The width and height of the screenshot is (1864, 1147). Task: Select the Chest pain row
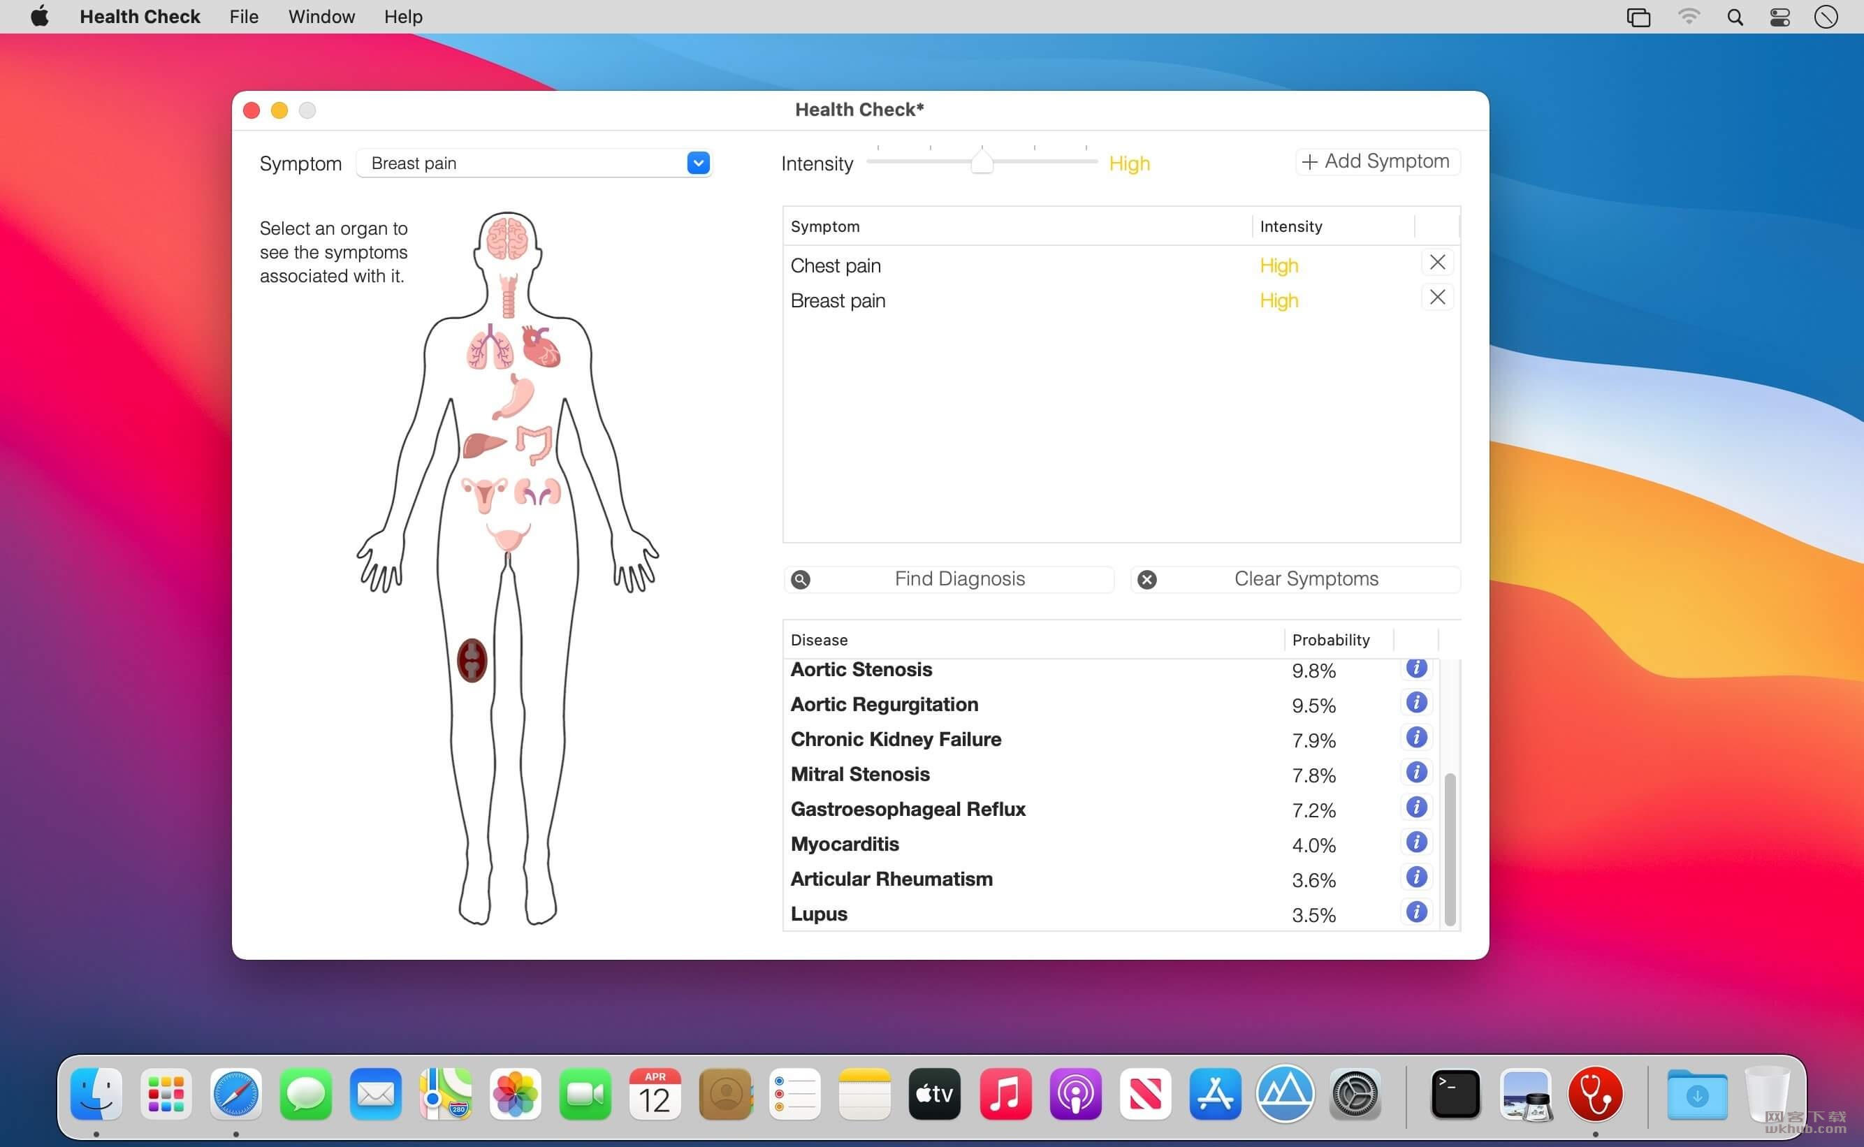click(1121, 265)
